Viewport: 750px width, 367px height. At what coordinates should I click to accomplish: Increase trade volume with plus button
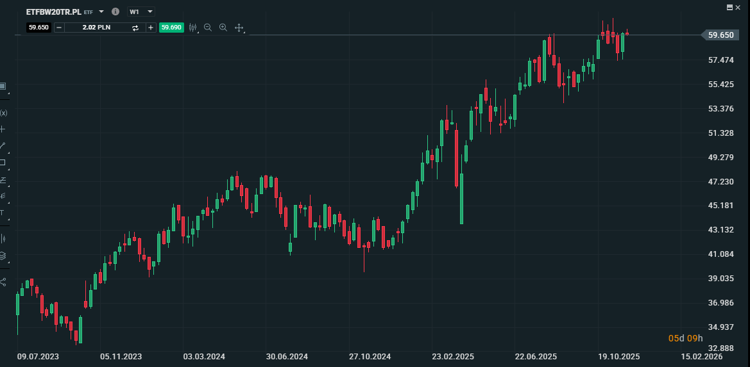point(151,28)
